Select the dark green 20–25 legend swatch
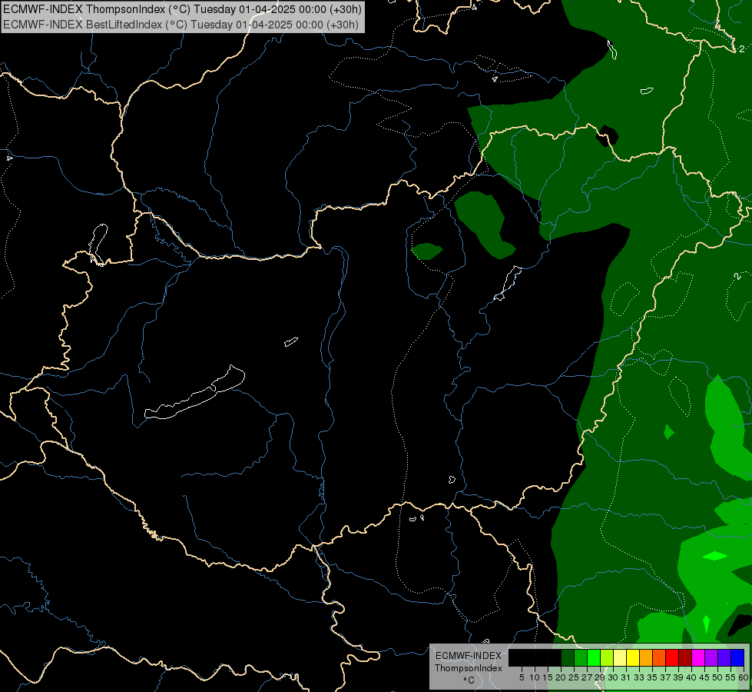Viewport: 752px width, 692px height. [x=568, y=657]
